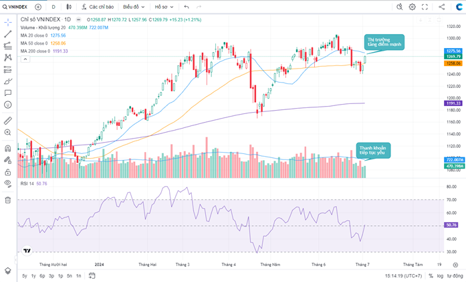Change chart style with candlestick icon
Image resolution: width=466 pixels, height=282 pixels.
[x=69, y=7]
